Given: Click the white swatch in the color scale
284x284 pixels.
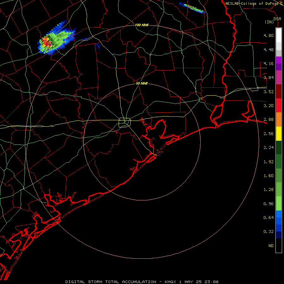Looking at the screenshot, I should 279,35.
